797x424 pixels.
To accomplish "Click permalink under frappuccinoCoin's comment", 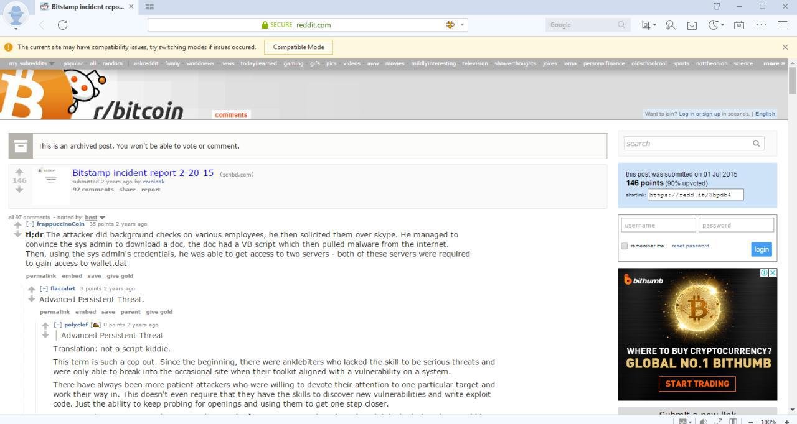I will pyautogui.click(x=41, y=276).
